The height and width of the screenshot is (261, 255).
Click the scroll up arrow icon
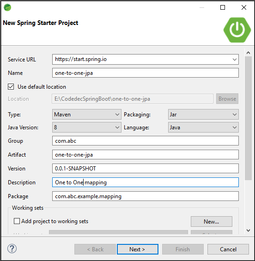(248, 53)
